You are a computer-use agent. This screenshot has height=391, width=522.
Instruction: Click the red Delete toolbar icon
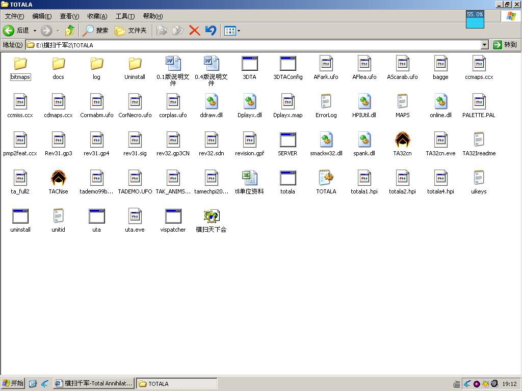(194, 31)
